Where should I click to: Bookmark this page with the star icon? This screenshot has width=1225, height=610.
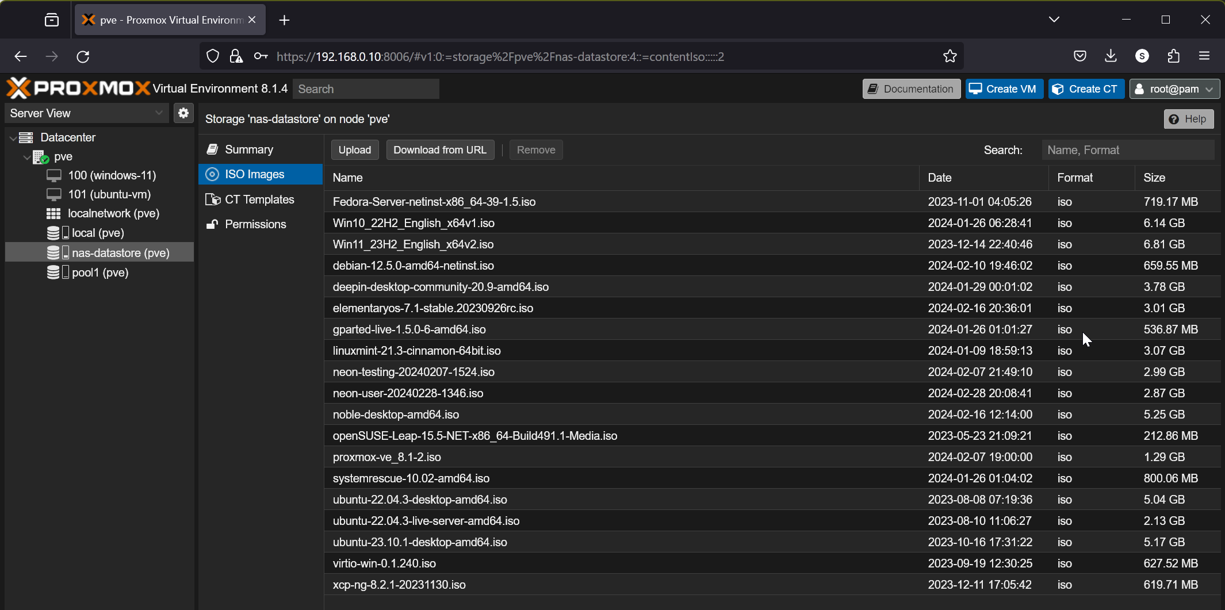point(950,56)
